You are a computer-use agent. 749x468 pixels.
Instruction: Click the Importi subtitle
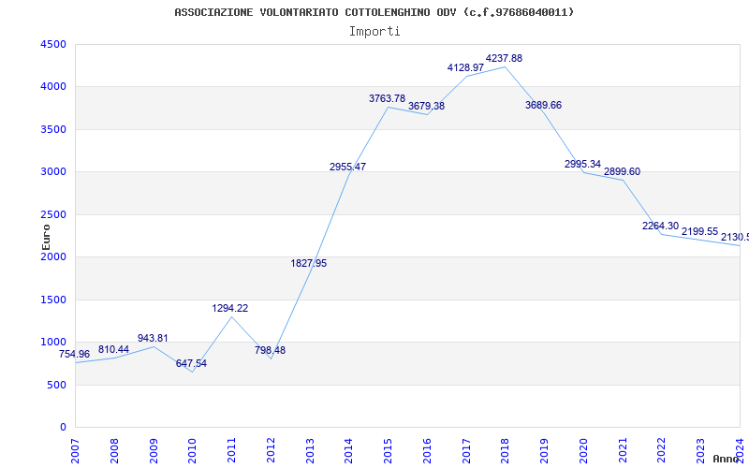tap(374, 32)
